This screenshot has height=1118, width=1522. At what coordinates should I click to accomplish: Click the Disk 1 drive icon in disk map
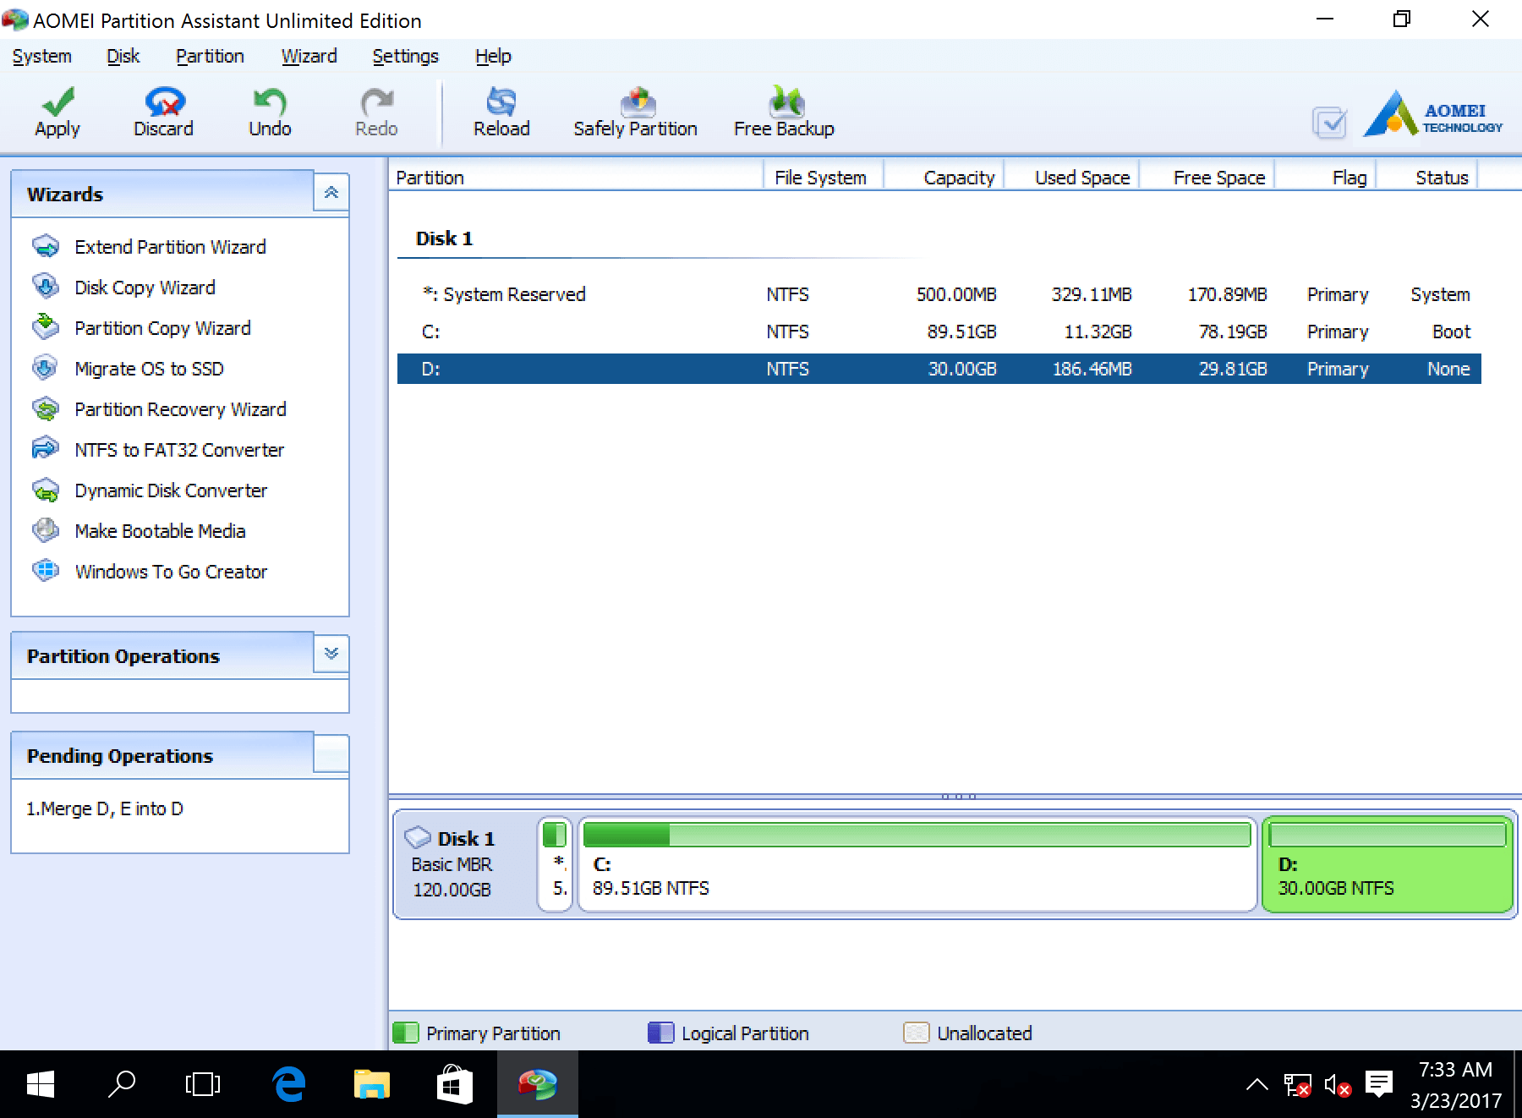point(418,837)
